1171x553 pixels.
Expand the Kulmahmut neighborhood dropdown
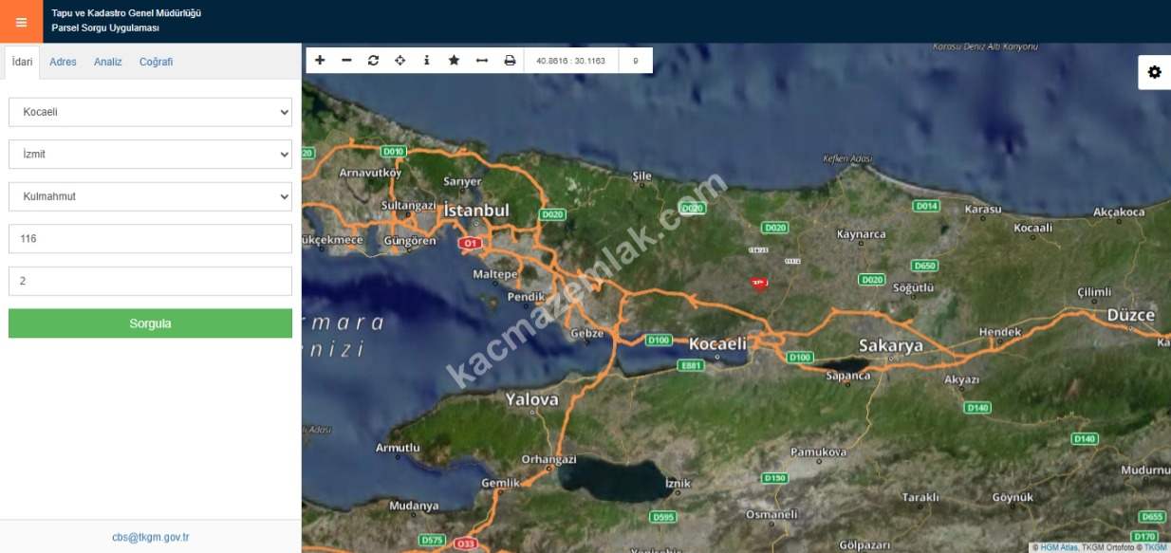click(150, 196)
